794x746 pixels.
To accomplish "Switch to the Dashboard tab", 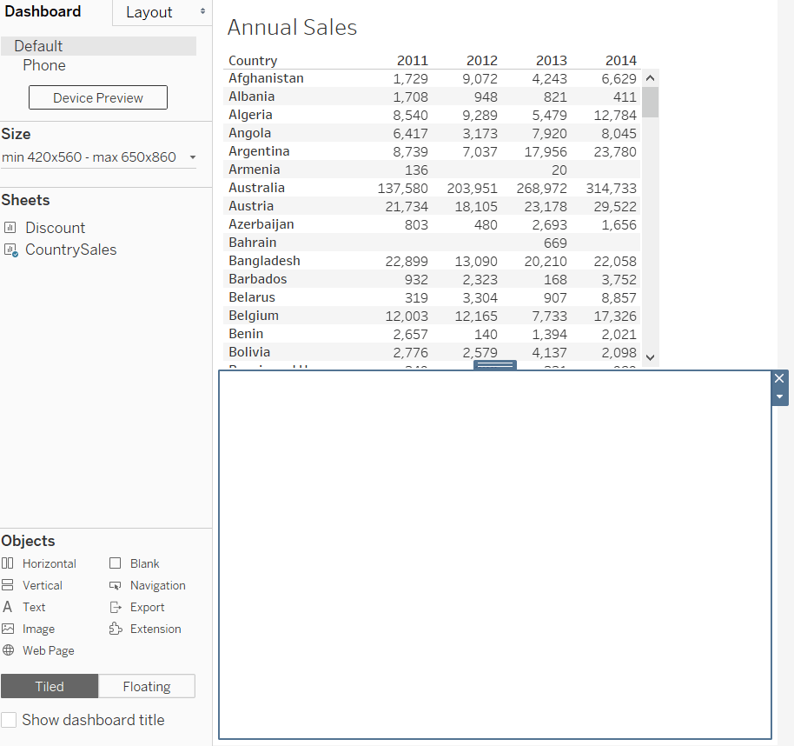I will point(42,11).
